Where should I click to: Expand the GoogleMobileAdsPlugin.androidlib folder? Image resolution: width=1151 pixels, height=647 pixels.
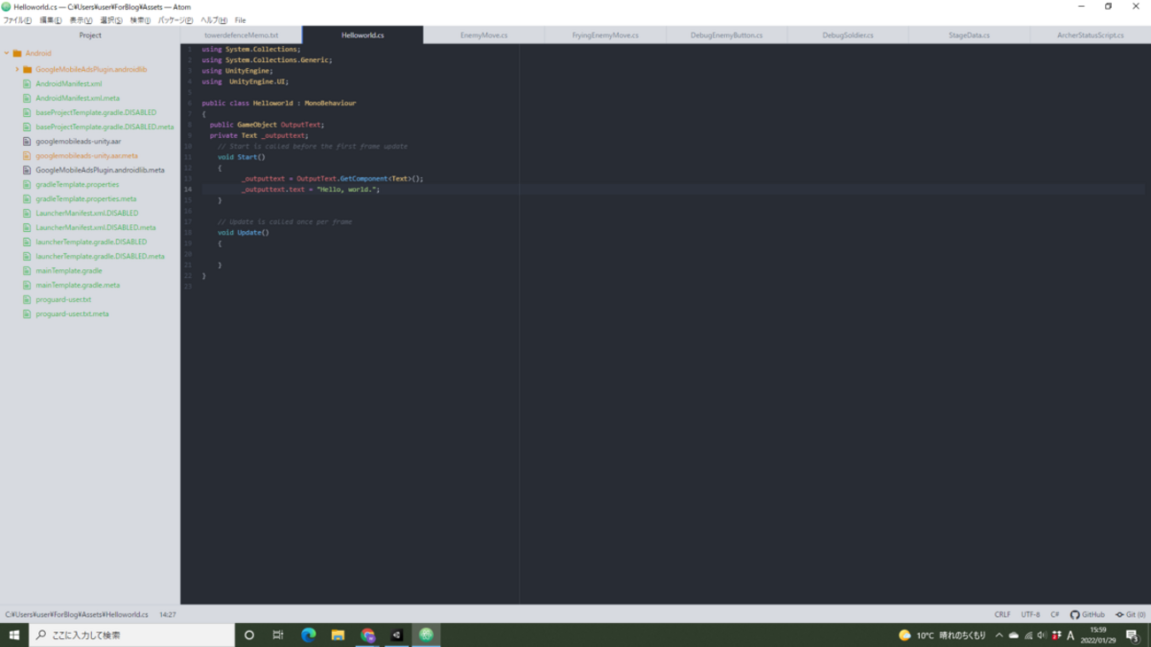17,69
